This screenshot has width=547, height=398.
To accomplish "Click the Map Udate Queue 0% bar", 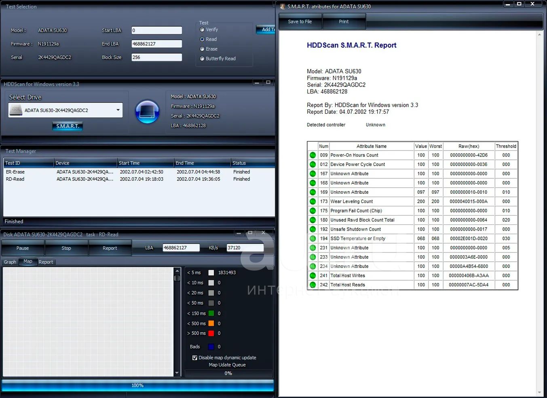I will 228,373.
